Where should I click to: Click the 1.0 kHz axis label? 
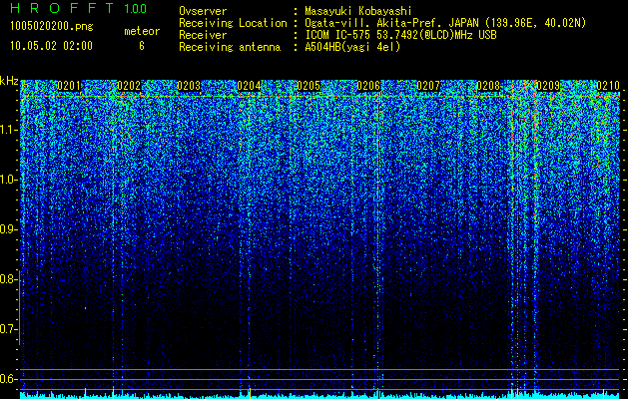click(7, 180)
